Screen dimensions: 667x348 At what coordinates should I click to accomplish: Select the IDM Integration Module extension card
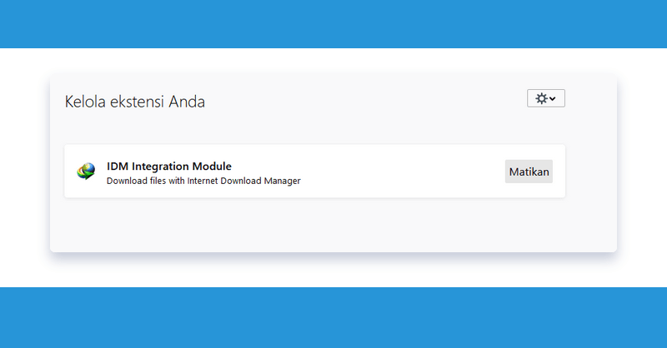pos(315,172)
